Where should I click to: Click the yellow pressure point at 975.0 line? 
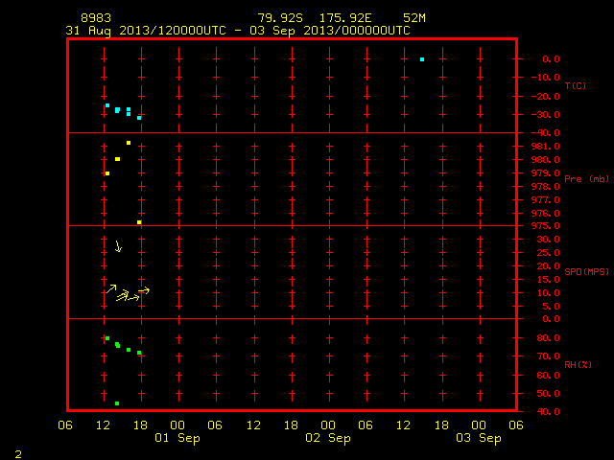click(x=139, y=222)
